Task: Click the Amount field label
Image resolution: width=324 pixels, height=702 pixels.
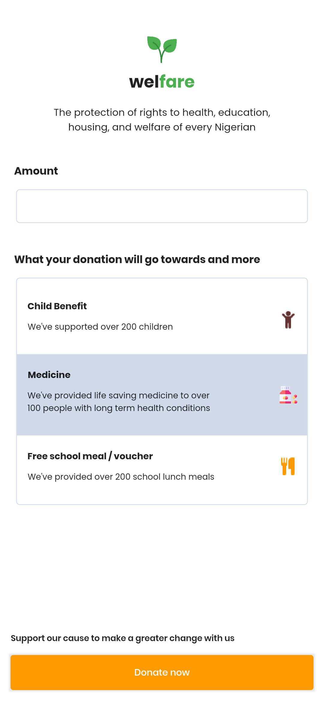Action: (36, 171)
